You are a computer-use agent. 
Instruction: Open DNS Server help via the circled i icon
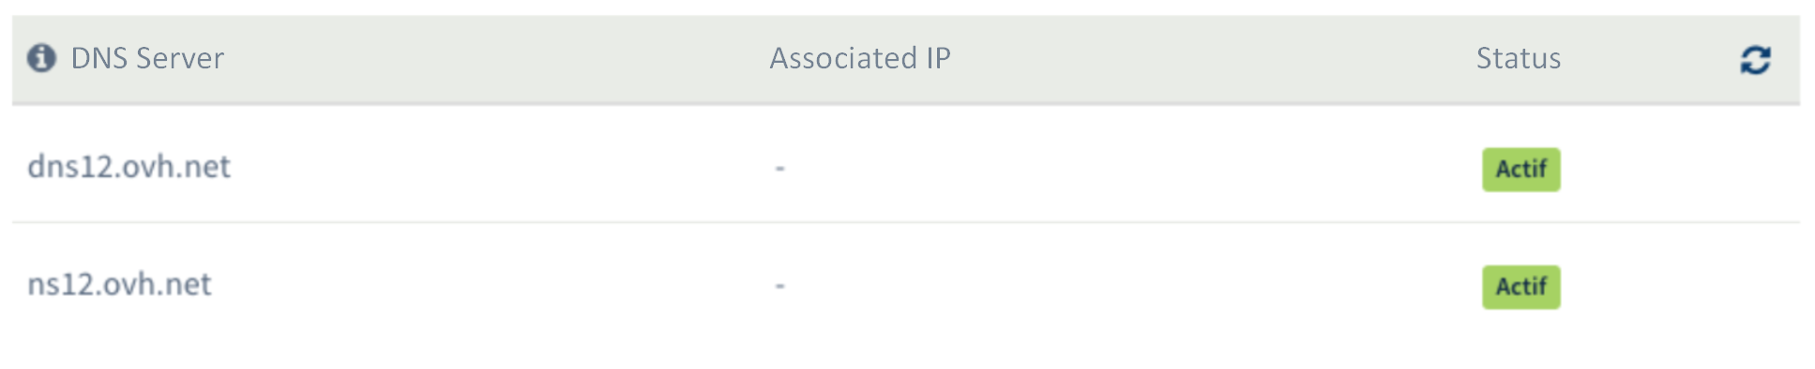tap(41, 58)
